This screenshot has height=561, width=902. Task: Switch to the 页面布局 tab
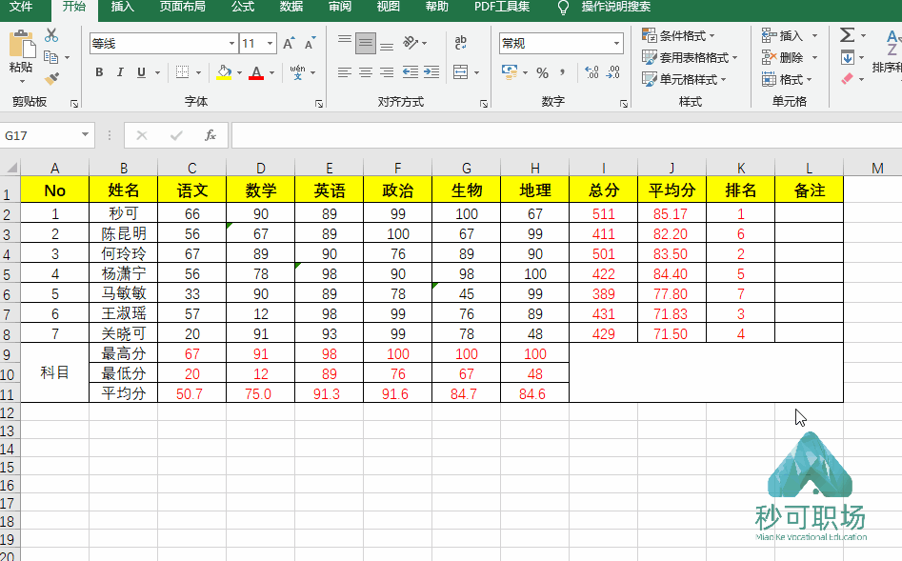(x=182, y=7)
